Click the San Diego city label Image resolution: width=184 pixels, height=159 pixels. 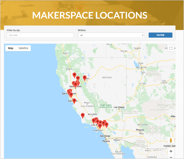[x=105, y=136]
